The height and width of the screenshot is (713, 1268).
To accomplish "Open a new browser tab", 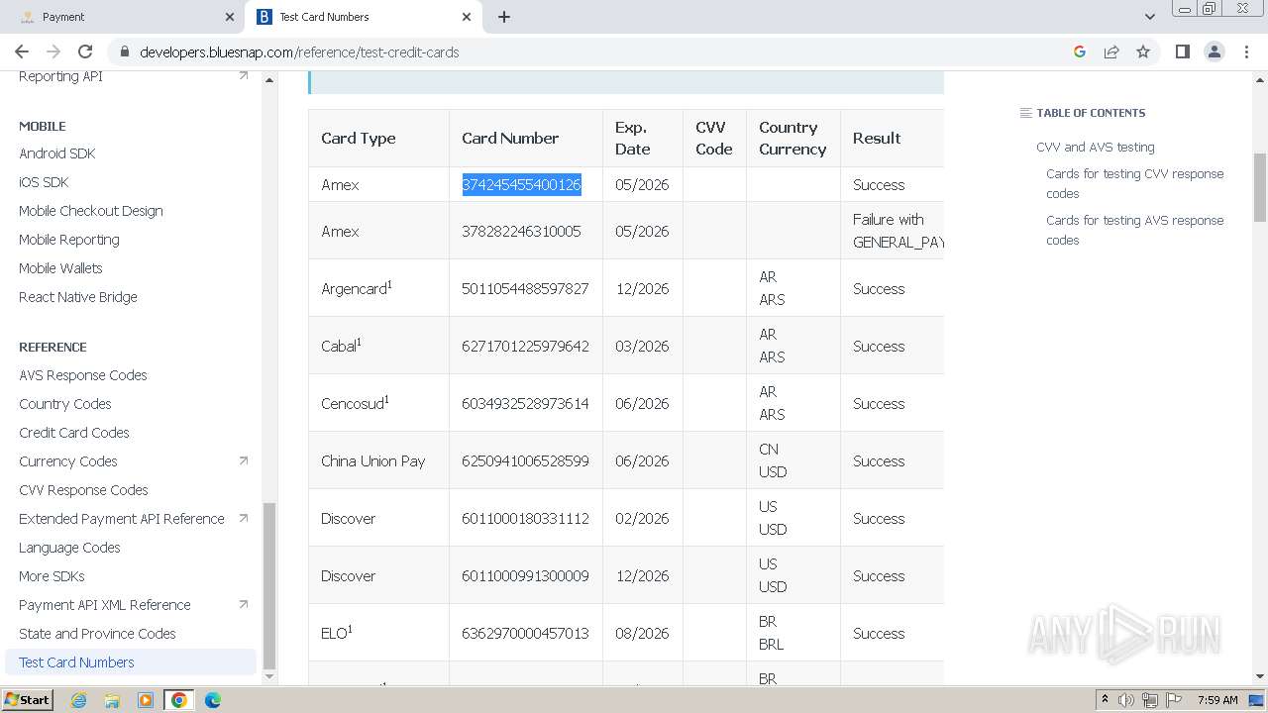I will pos(503,17).
